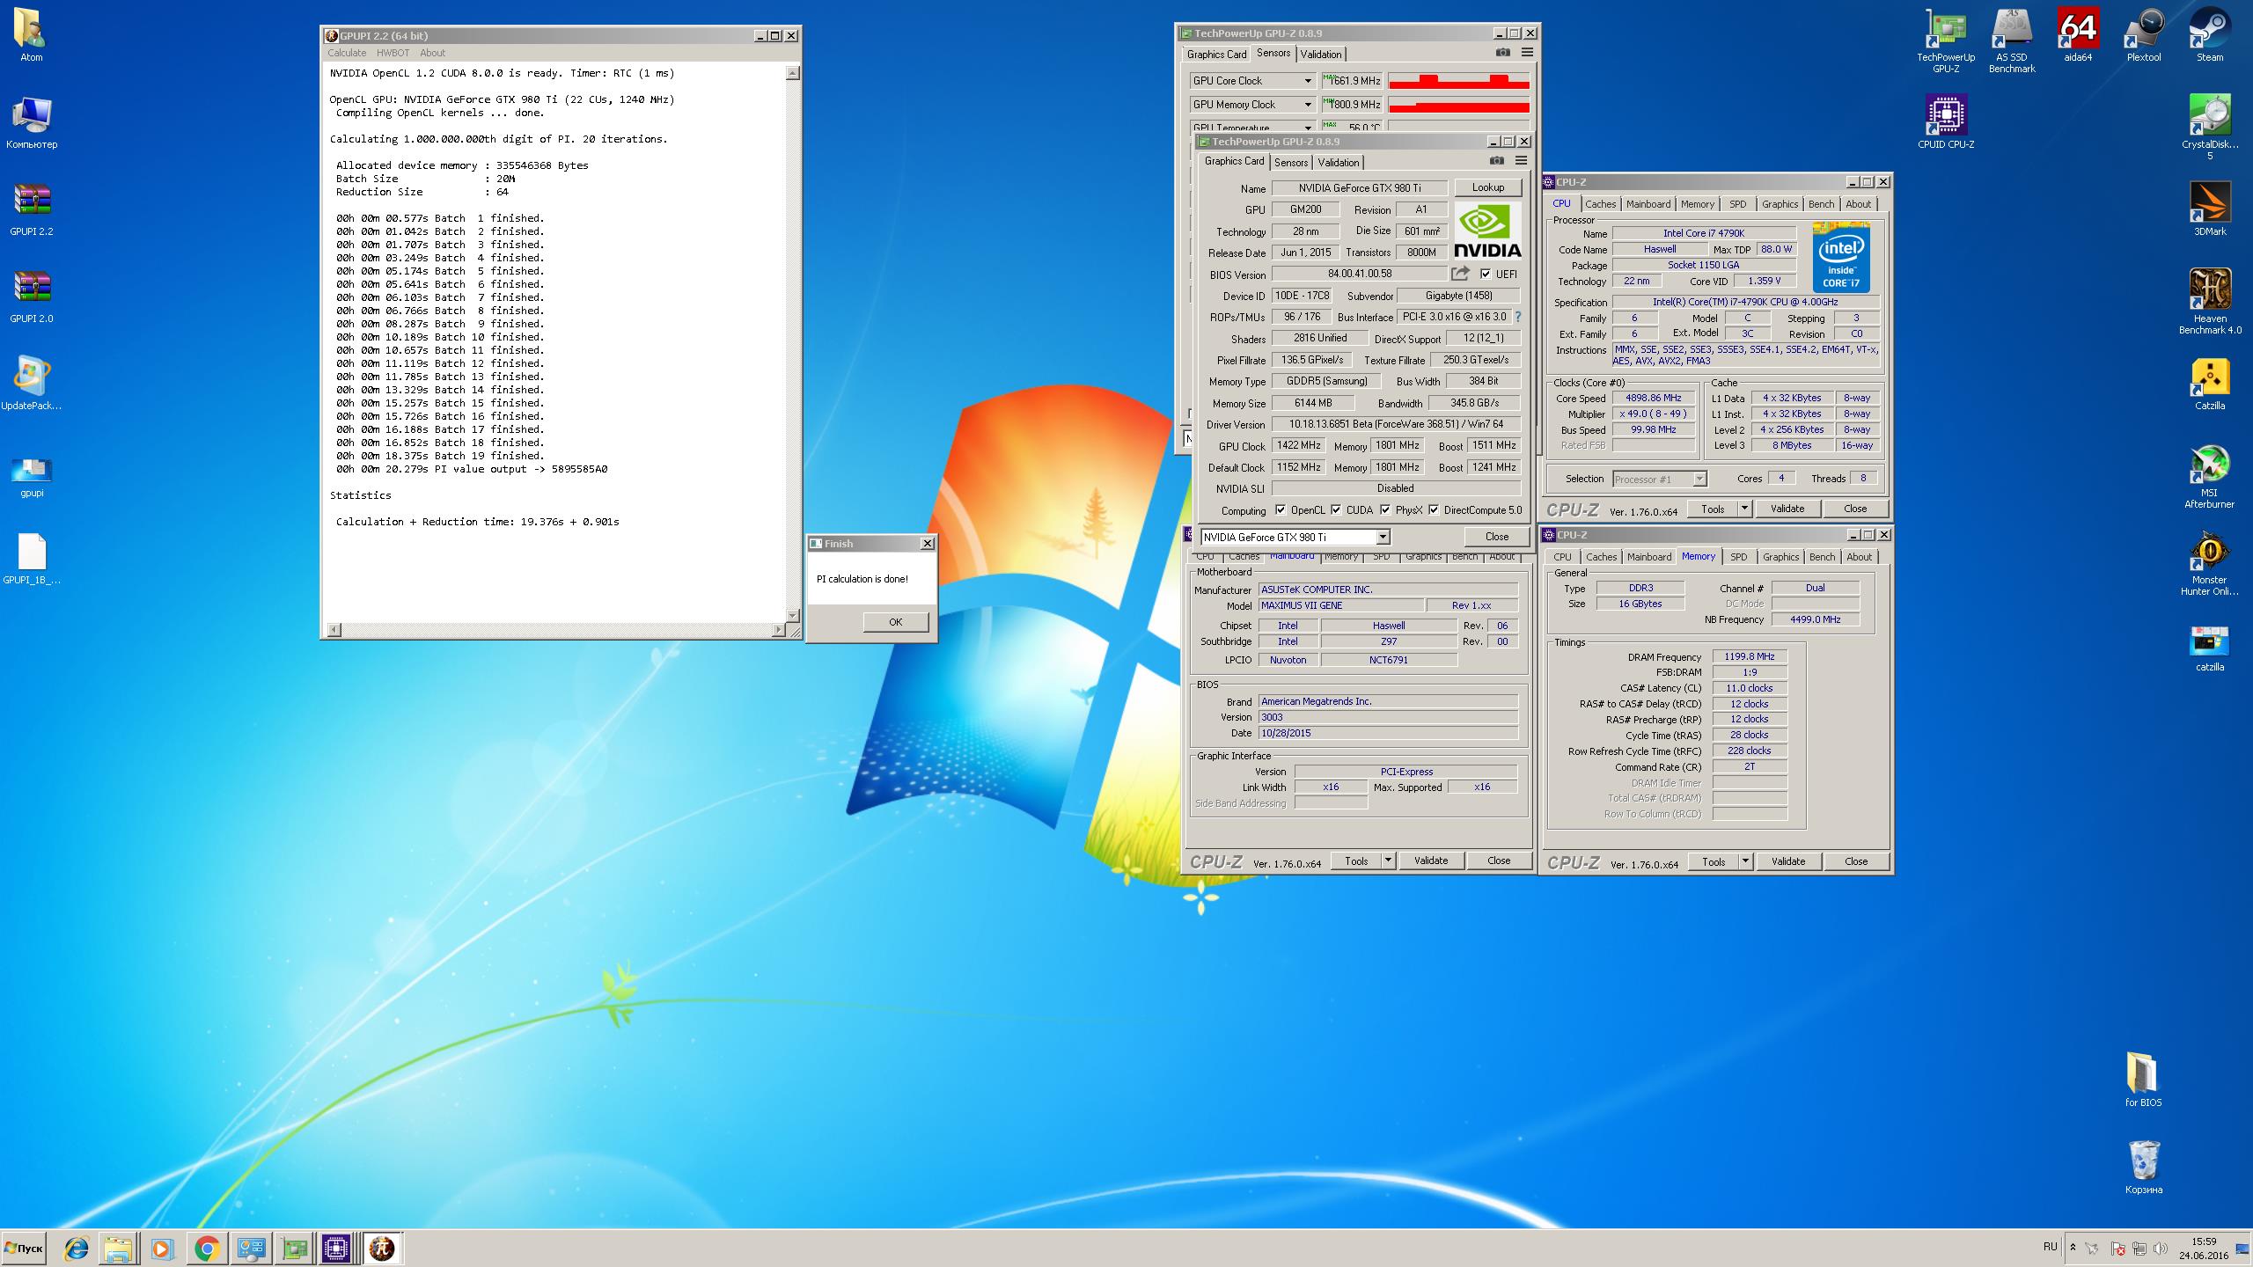Open Caches tab in CPU-Z CPU window
The height and width of the screenshot is (1267, 2253).
pos(1601,204)
